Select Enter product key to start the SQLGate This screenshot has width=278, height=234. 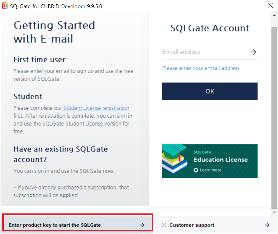coord(55,225)
